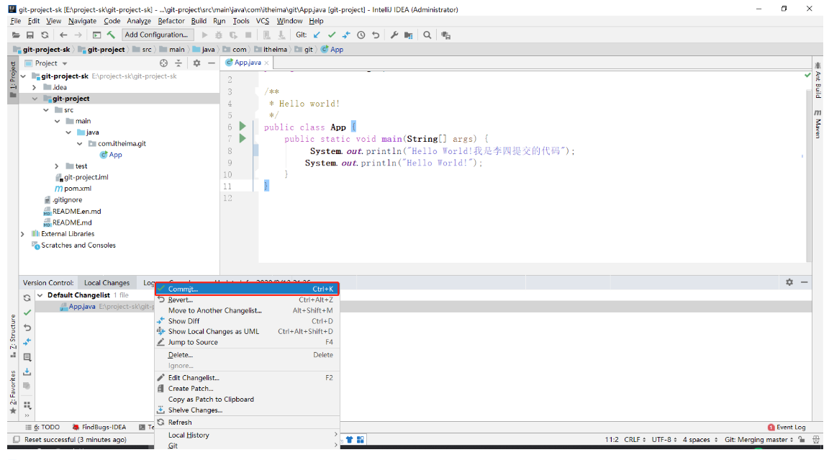Click Rollback arrow in Version Control sidebar
The width and height of the screenshot is (829, 460).
(x=27, y=328)
